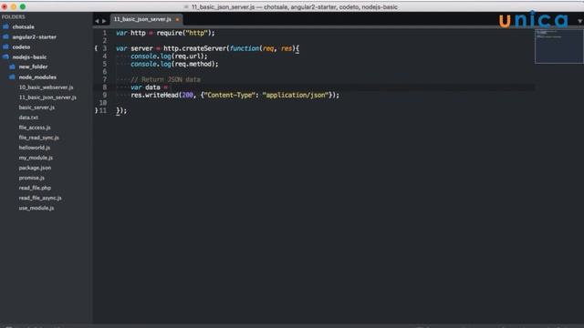584x328 pixels.
Task: Open use_module.js file
Action: click(x=36, y=208)
